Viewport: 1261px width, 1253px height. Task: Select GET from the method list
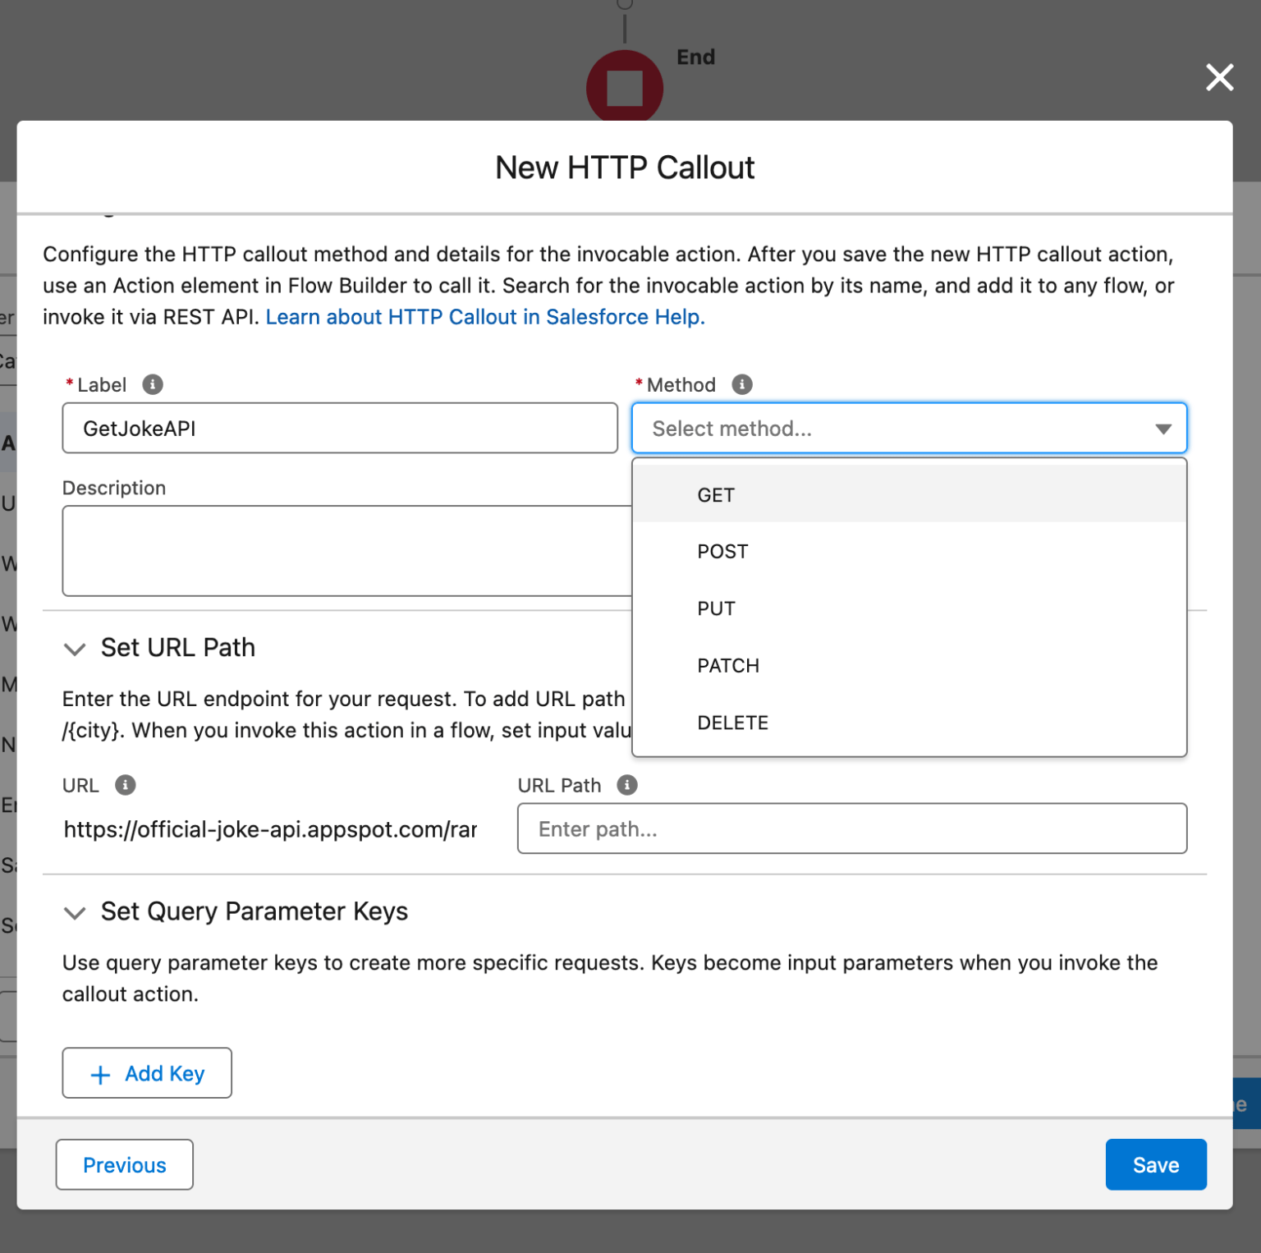(716, 494)
